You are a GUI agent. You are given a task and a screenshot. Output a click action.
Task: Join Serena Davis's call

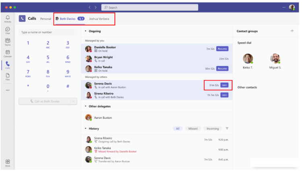coord(224,85)
